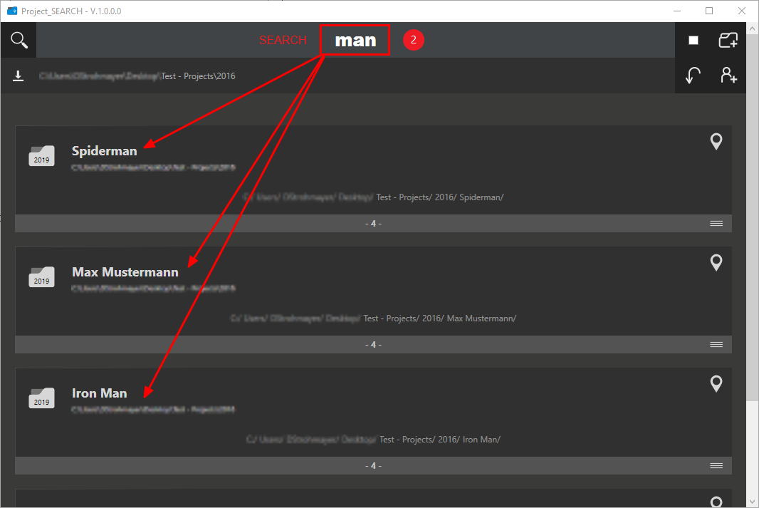
Task: Open the Spiderman project title
Action: tap(104, 151)
